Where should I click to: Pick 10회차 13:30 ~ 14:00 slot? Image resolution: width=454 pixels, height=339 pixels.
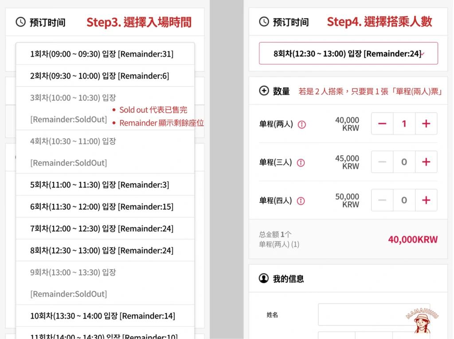coord(105,316)
